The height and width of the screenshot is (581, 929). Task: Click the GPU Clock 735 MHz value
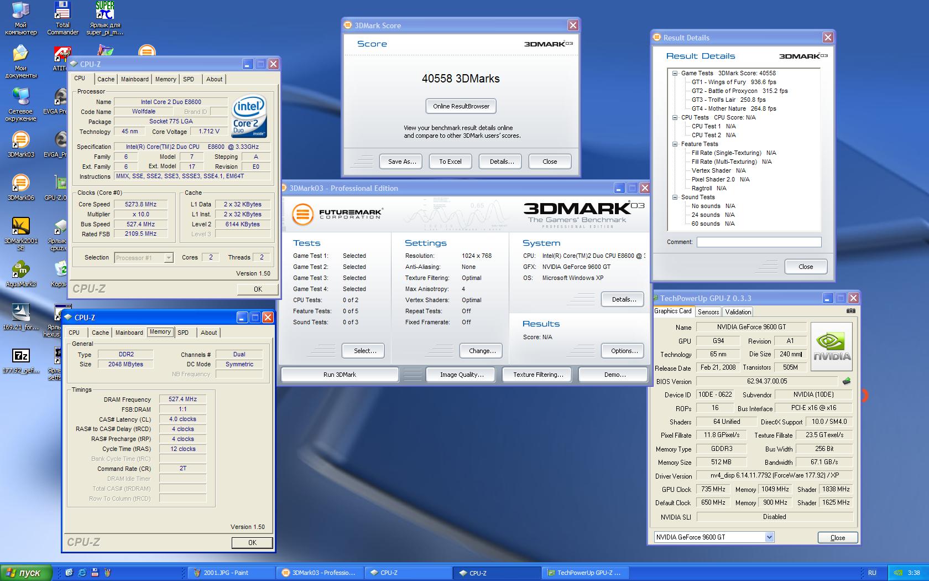point(713,489)
